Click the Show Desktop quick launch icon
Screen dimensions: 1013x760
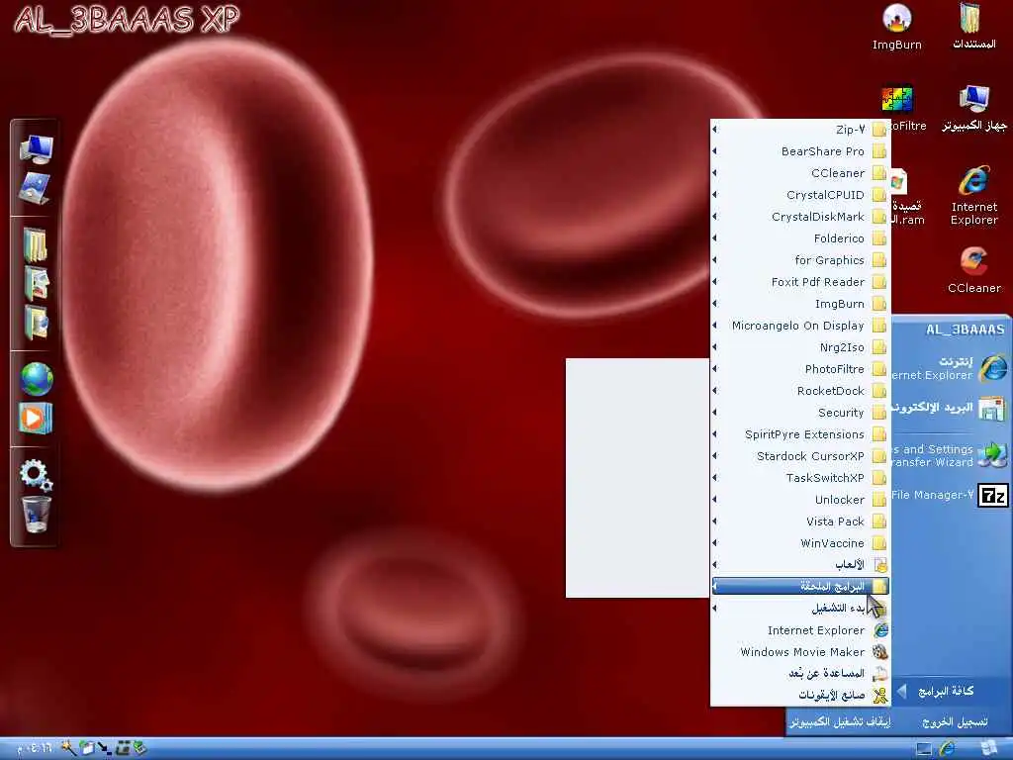tap(924, 749)
